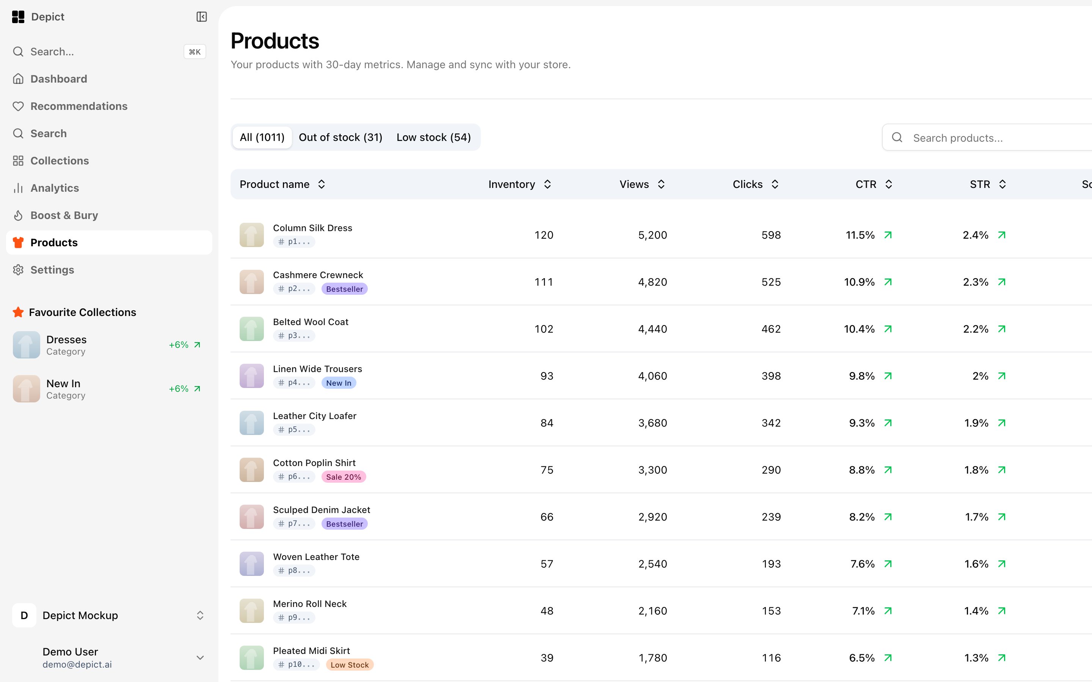Click the Low Stock badge

pos(350,665)
